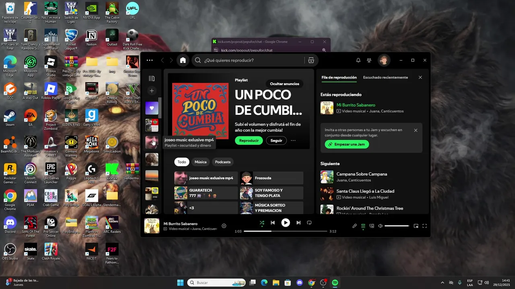This screenshot has height=289, width=515.
Task: Open the Browse icon in search bar
Action: point(311,60)
